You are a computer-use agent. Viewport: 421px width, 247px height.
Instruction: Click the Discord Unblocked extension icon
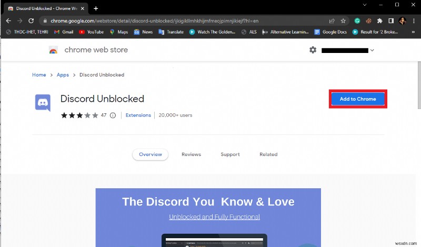click(x=43, y=103)
